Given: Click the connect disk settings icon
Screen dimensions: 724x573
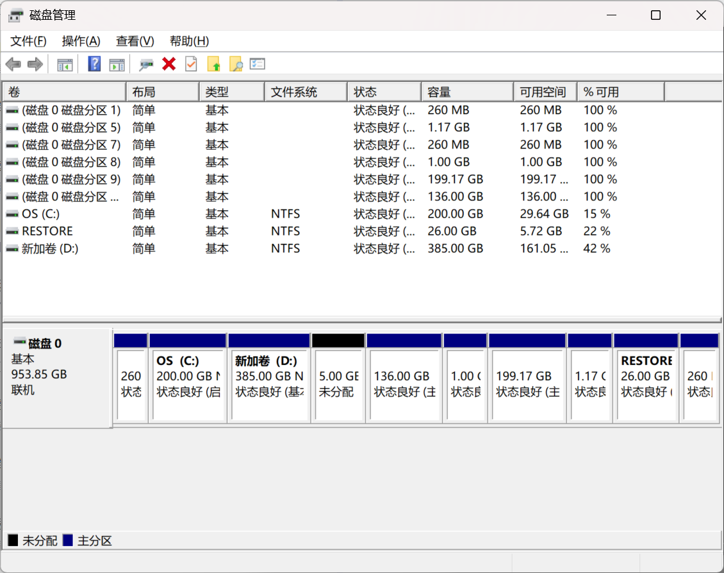Looking at the screenshot, I should [x=146, y=65].
